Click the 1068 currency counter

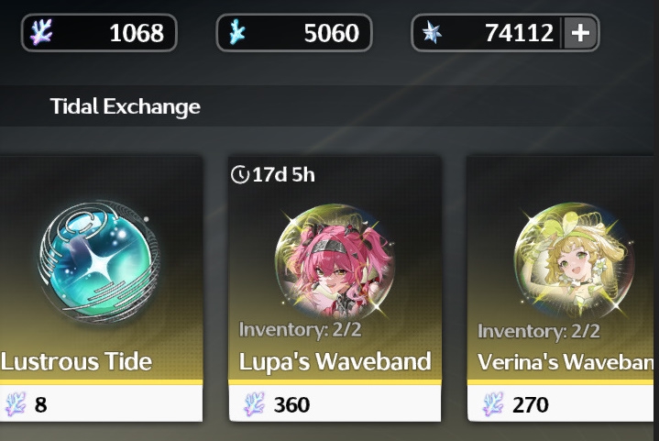(x=99, y=33)
